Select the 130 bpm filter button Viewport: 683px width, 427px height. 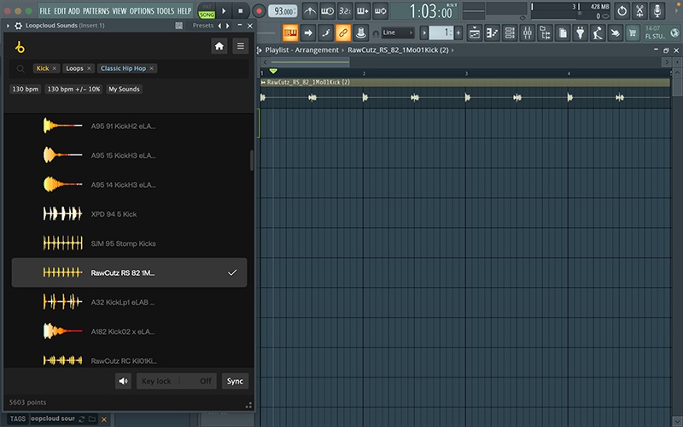pos(25,89)
